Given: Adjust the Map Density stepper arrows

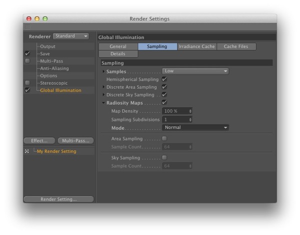Looking at the screenshot, I should [x=190, y=111].
